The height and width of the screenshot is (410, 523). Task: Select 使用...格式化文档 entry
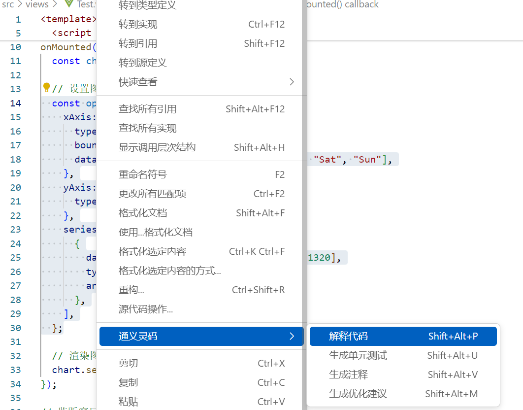click(x=201, y=232)
